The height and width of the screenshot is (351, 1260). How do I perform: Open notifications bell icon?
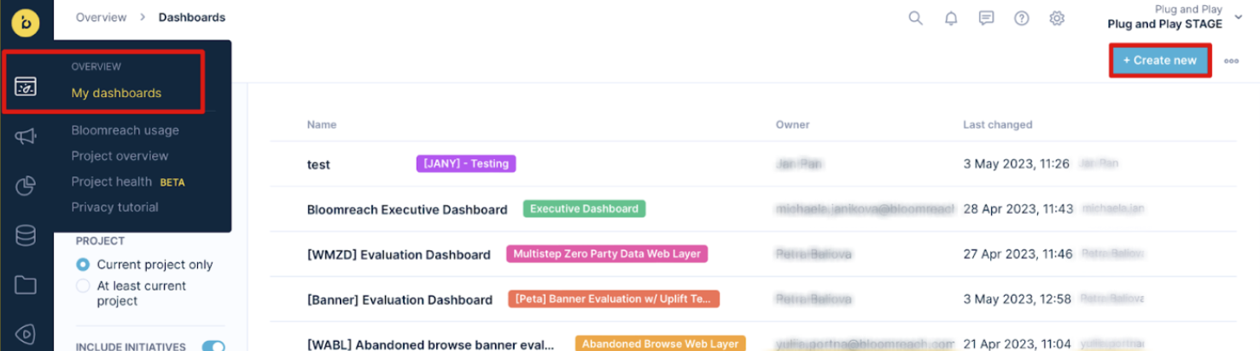coord(951,18)
